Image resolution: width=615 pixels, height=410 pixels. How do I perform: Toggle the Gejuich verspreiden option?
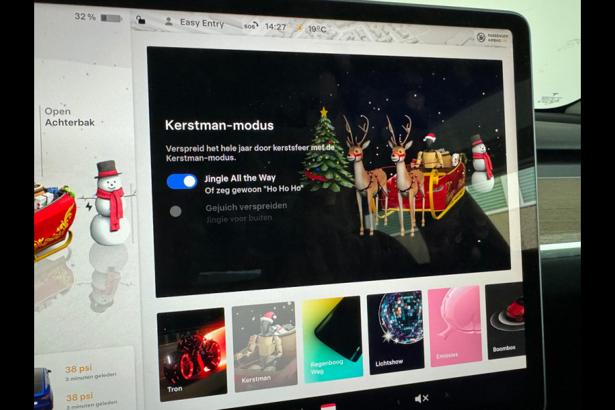pyautogui.click(x=176, y=211)
